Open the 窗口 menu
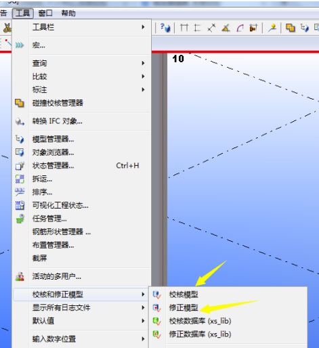Image resolution: width=319 pixels, height=348 pixels. [45, 13]
